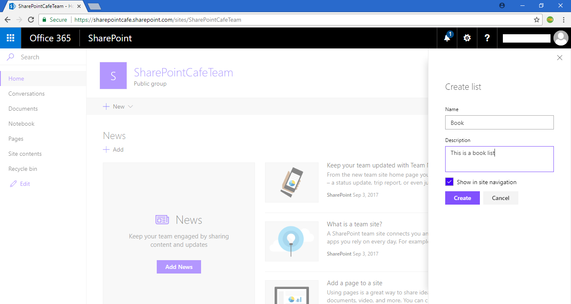
Task: Open Notebook in the site navigation
Action: (21, 124)
